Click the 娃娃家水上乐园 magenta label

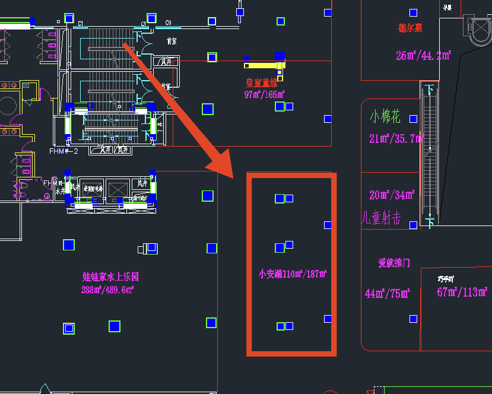110,277
